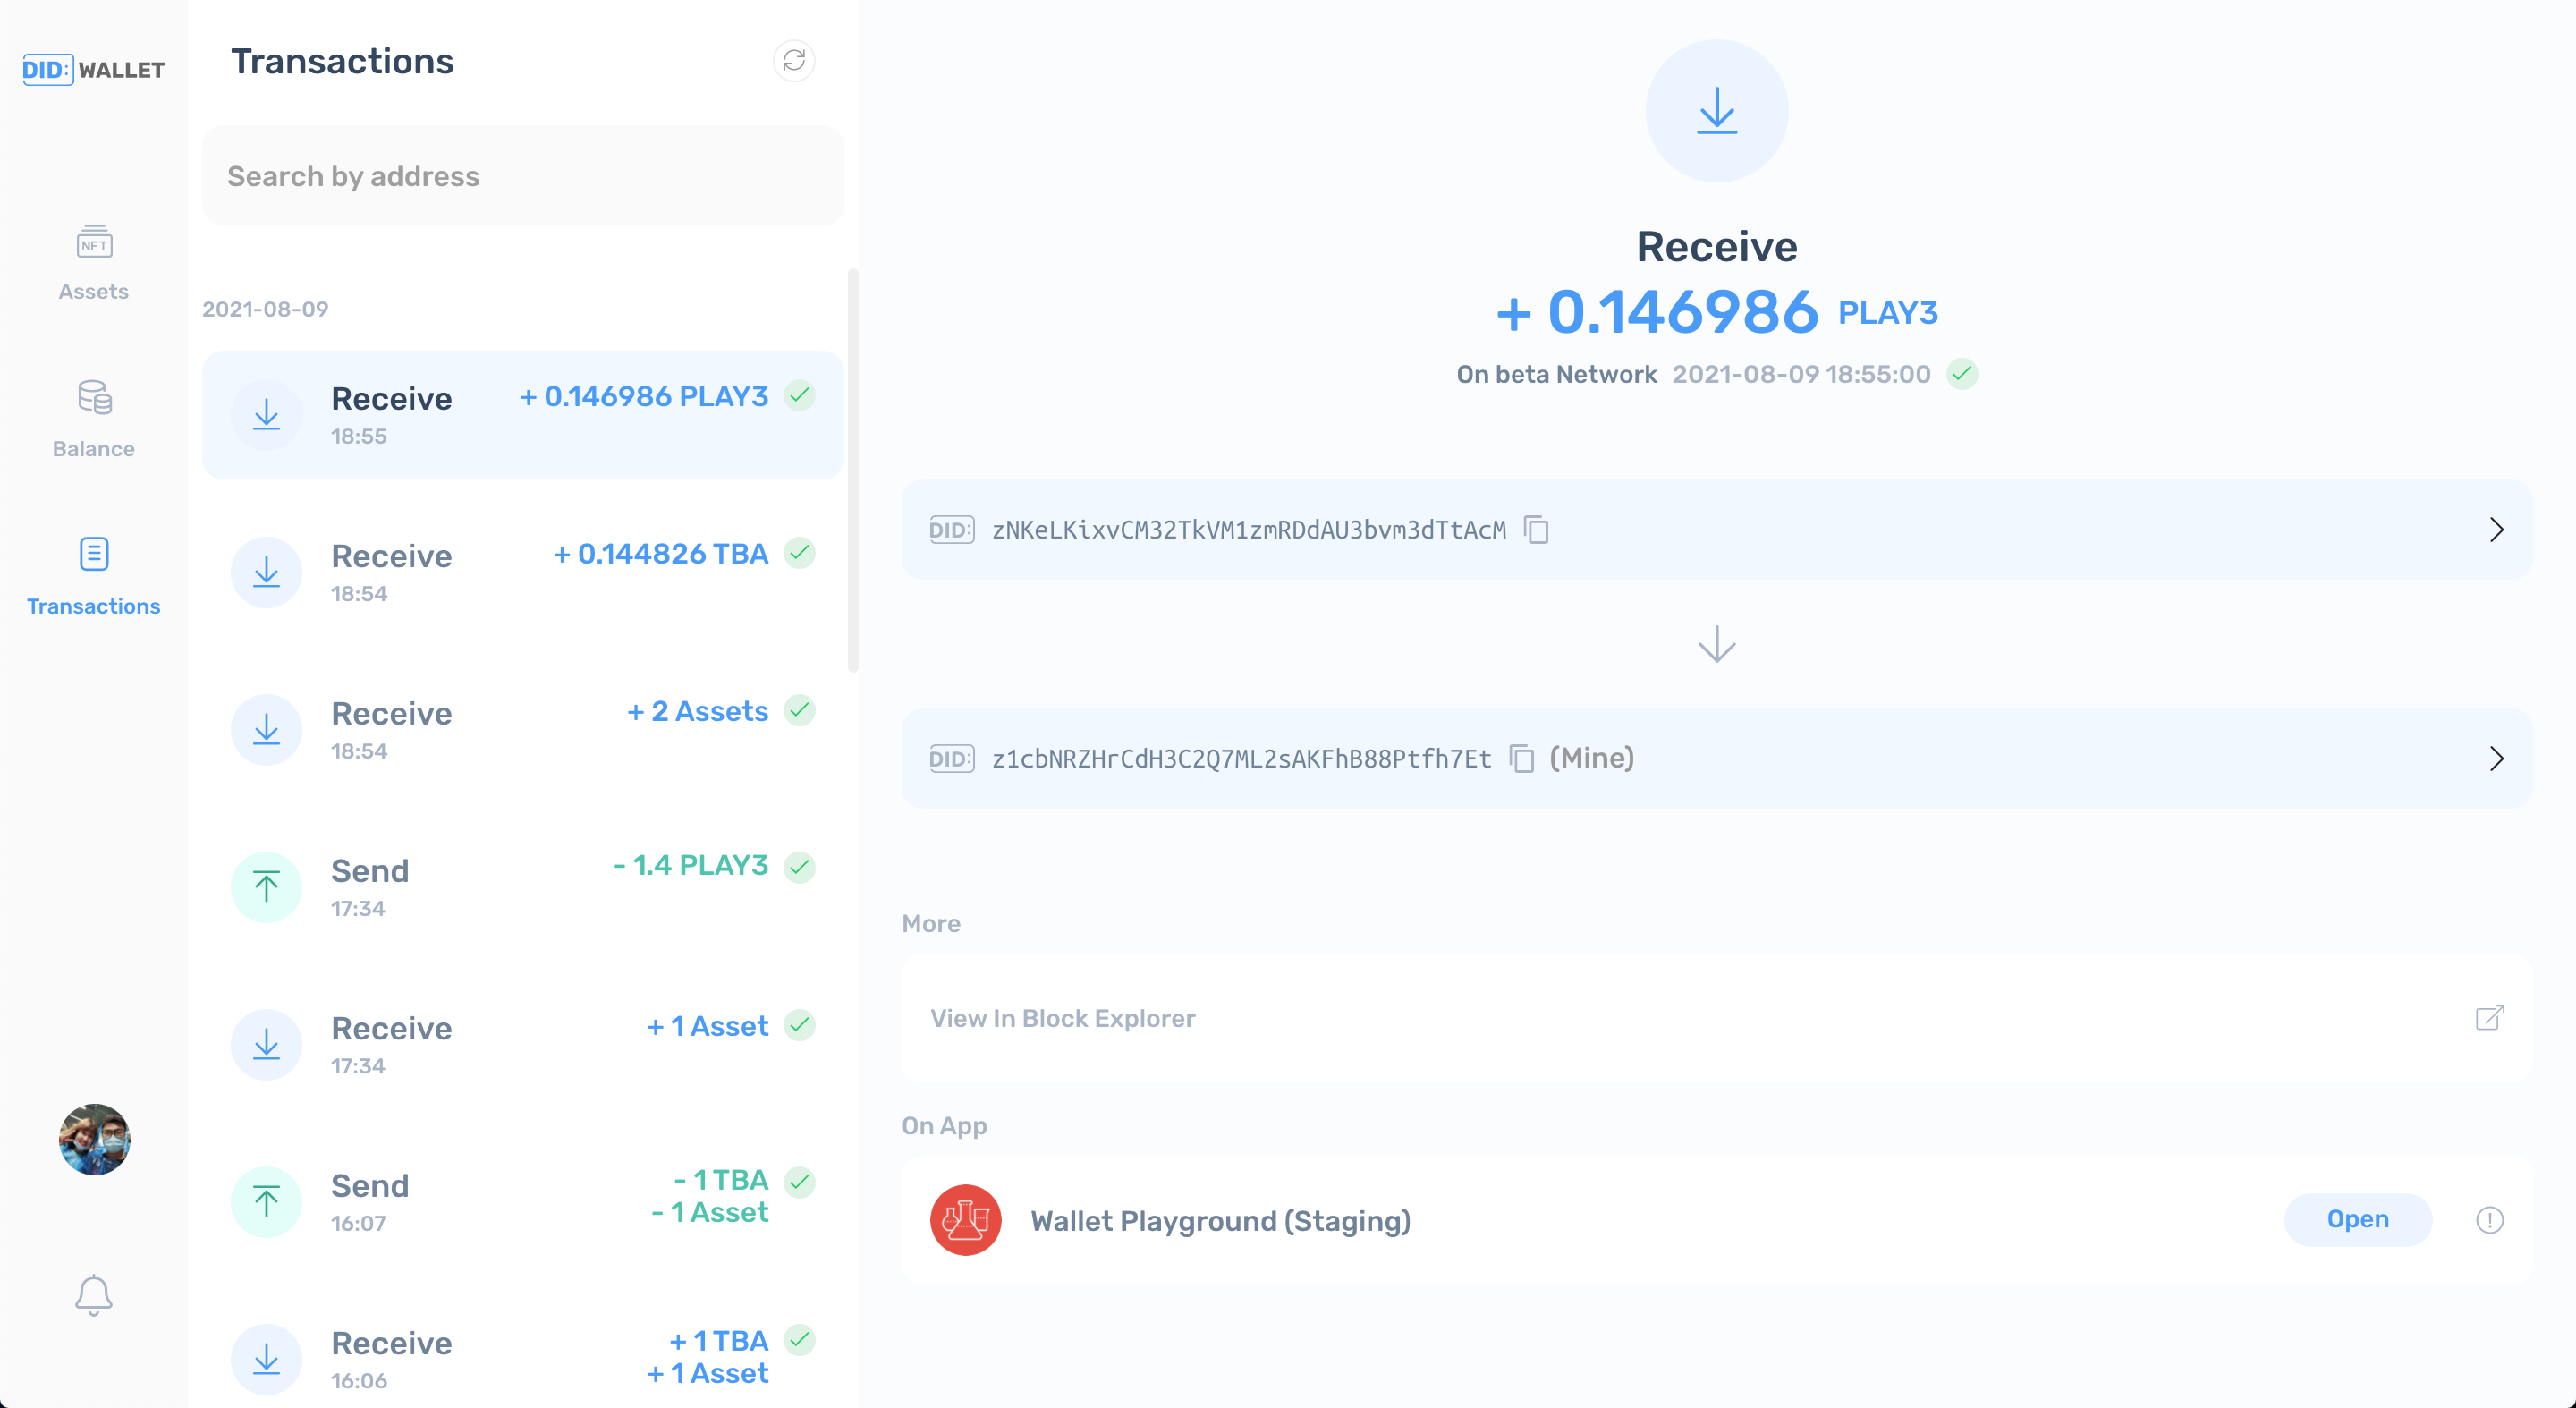Select the Receive 0.144826 TBA transaction
Image resolution: width=2576 pixels, height=1408 pixels.
click(x=522, y=572)
